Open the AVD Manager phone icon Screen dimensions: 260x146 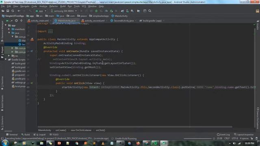click(127, 11)
